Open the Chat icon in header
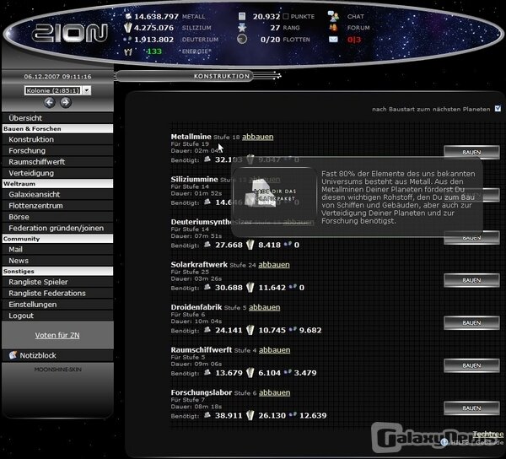 click(333, 16)
